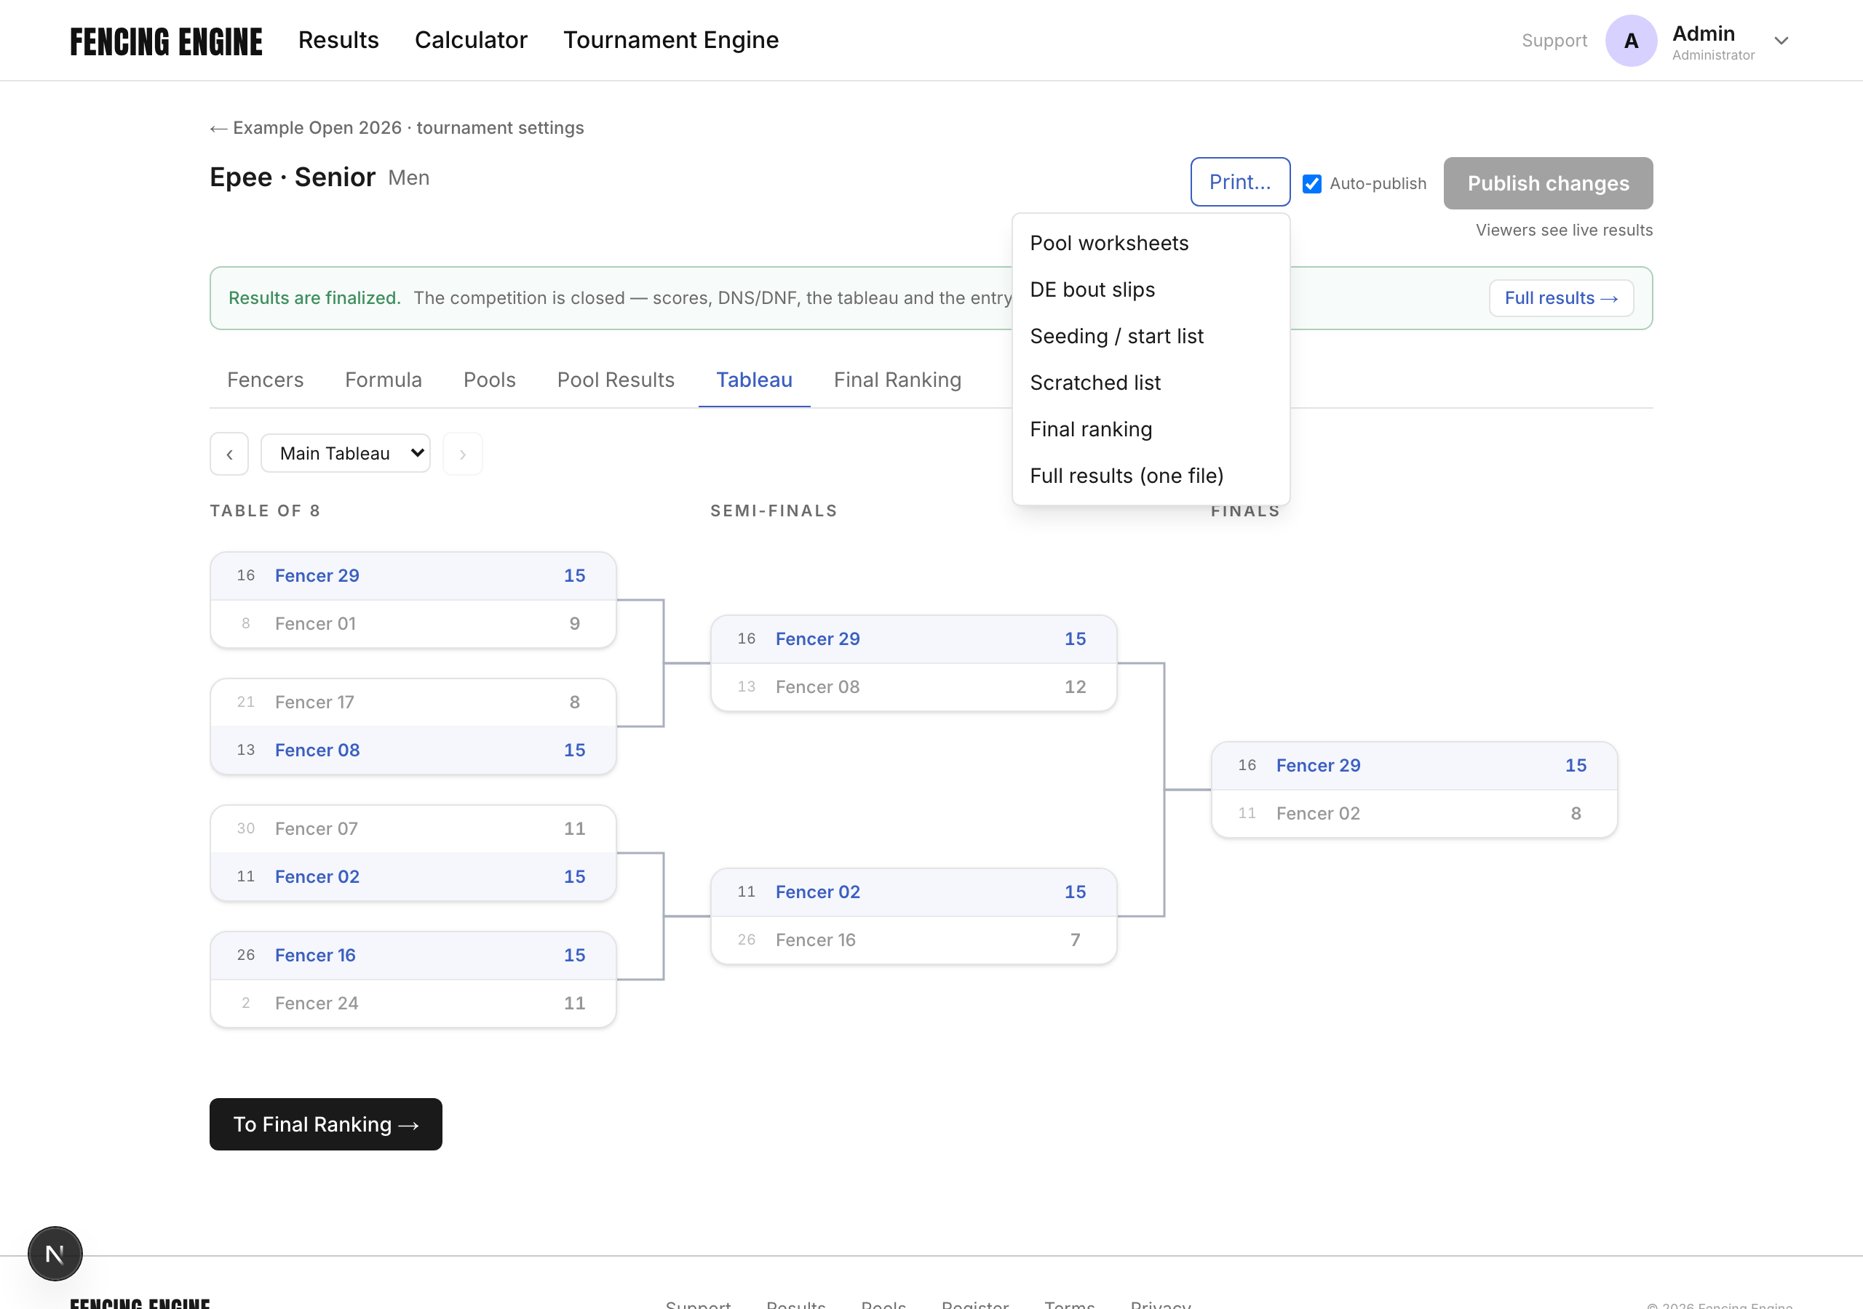The height and width of the screenshot is (1309, 1863).
Task: Toggle the Auto-publish checkbox
Action: click(x=1311, y=183)
